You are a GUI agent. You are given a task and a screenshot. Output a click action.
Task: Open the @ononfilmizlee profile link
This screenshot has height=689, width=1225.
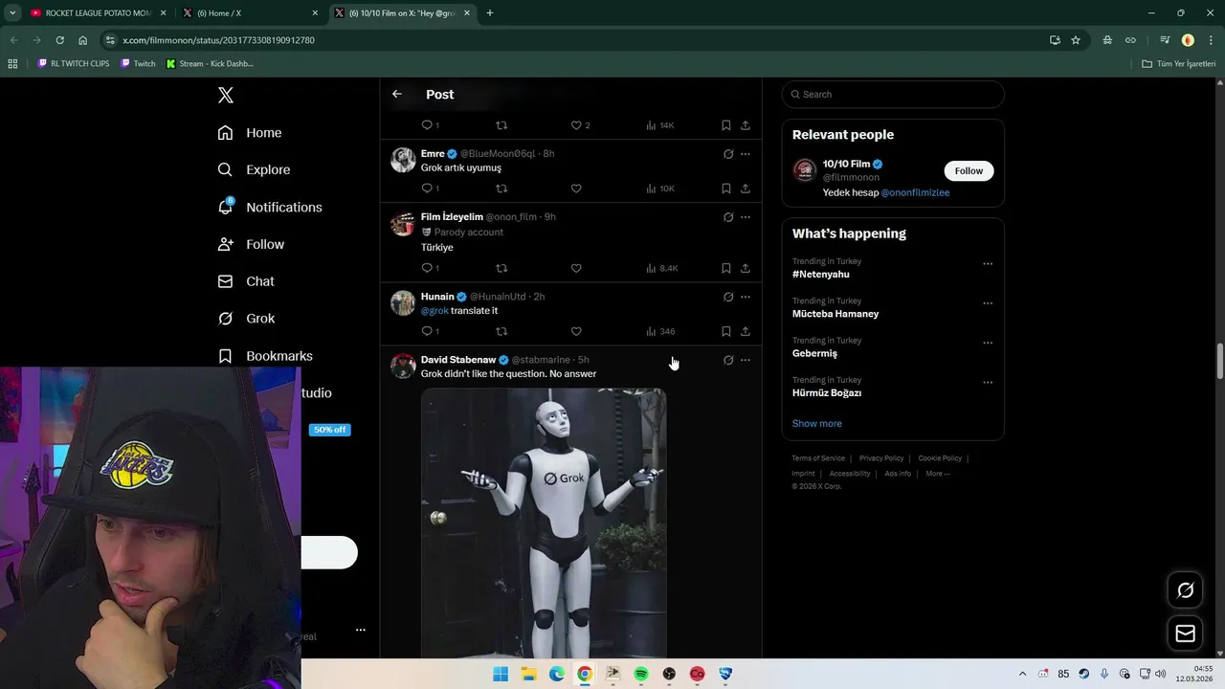pyautogui.click(x=915, y=192)
